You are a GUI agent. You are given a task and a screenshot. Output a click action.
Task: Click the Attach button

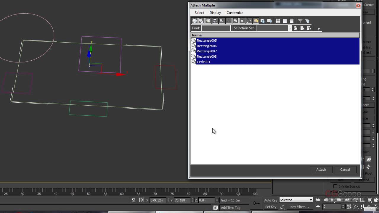pyautogui.click(x=321, y=170)
